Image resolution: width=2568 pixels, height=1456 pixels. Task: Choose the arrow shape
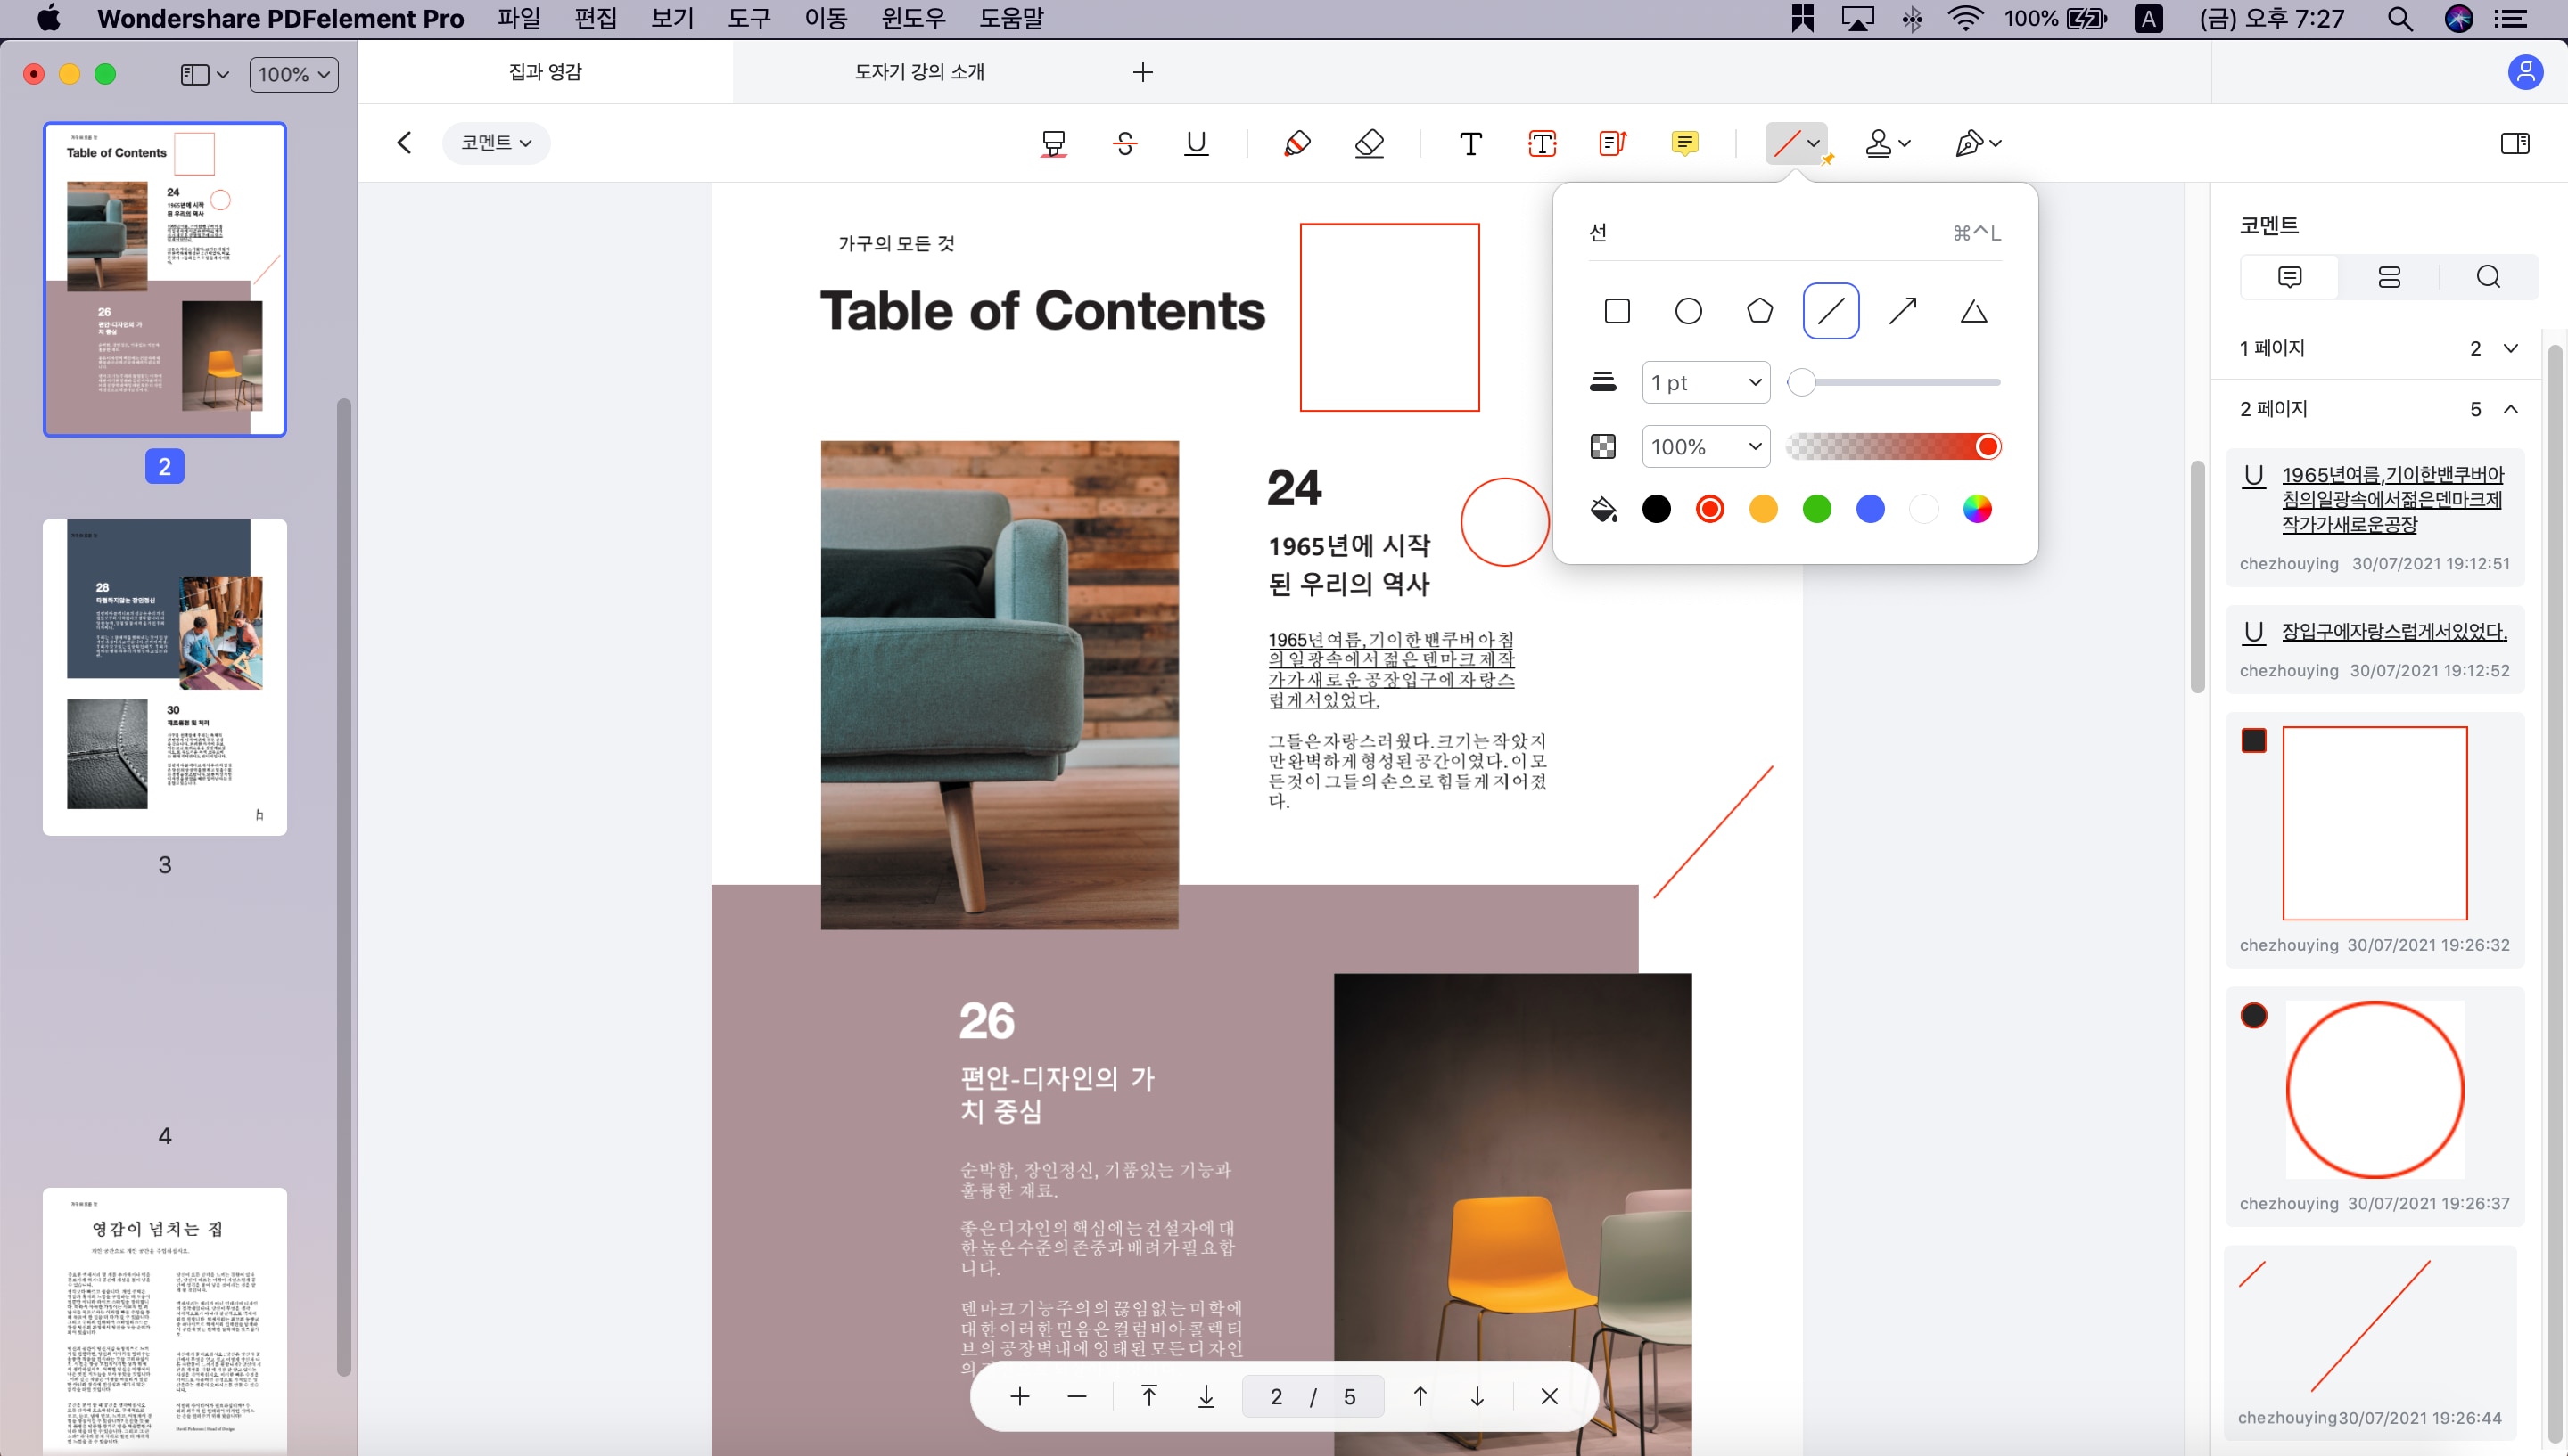[1902, 311]
